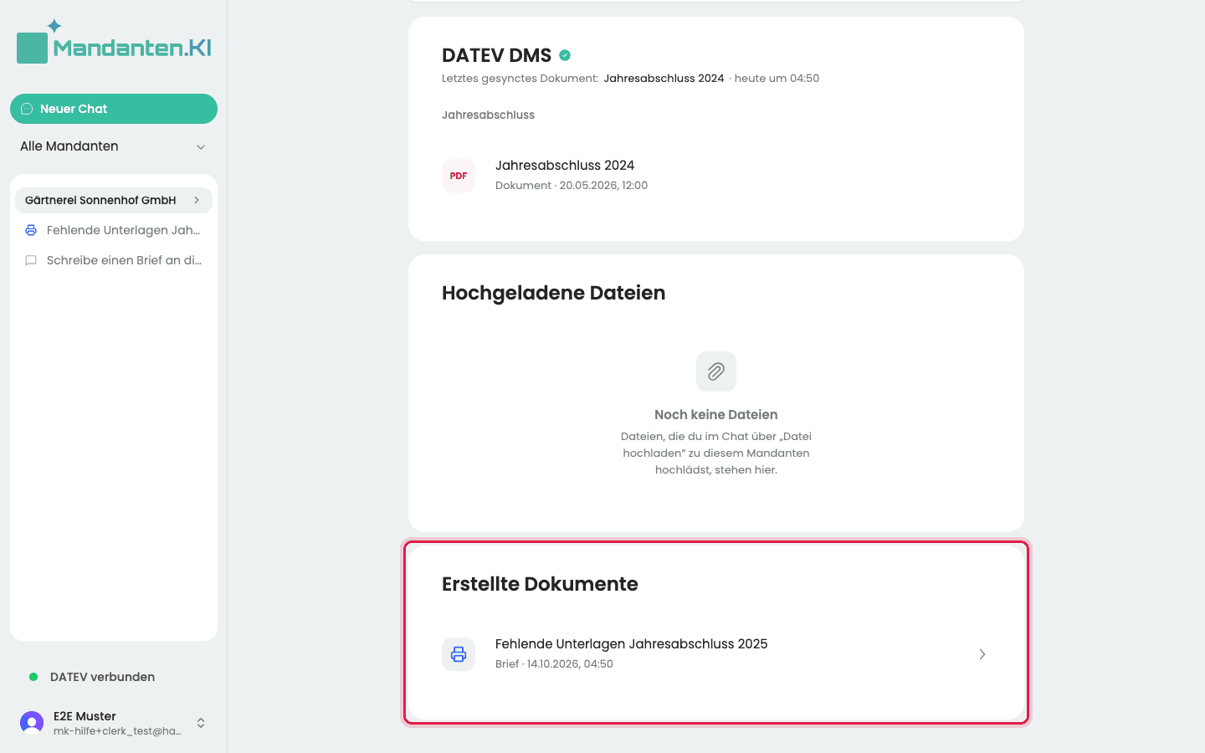Click the E2E Muster user avatar
The image size is (1205, 753).
[x=32, y=723]
